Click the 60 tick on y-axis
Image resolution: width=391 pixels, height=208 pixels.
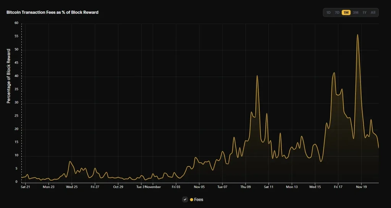(x=16, y=23)
